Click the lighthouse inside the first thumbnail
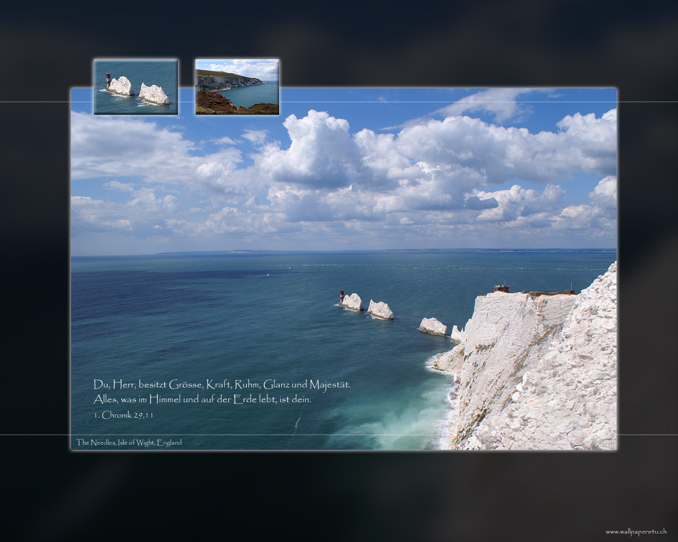Image resolution: width=678 pixels, height=542 pixels. pos(109,80)
